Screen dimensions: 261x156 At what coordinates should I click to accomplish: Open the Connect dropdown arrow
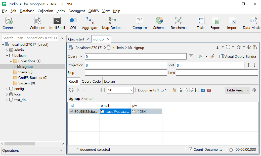[20, 23]
